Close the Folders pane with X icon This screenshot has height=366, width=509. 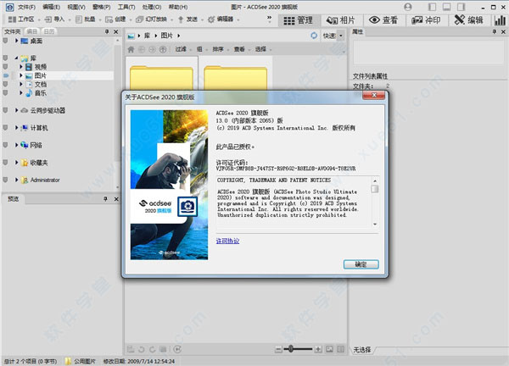[116, 31]
